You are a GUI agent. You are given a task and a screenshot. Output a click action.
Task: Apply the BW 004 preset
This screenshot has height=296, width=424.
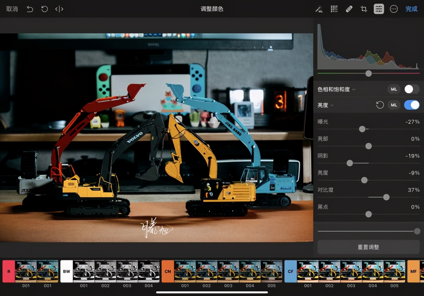tap(149, 271)
